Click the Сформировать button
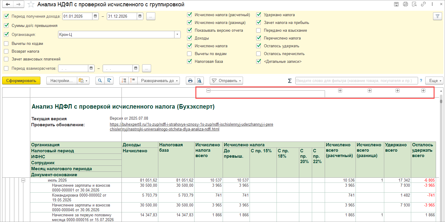 pyautogui.click(x=21, y=80)
